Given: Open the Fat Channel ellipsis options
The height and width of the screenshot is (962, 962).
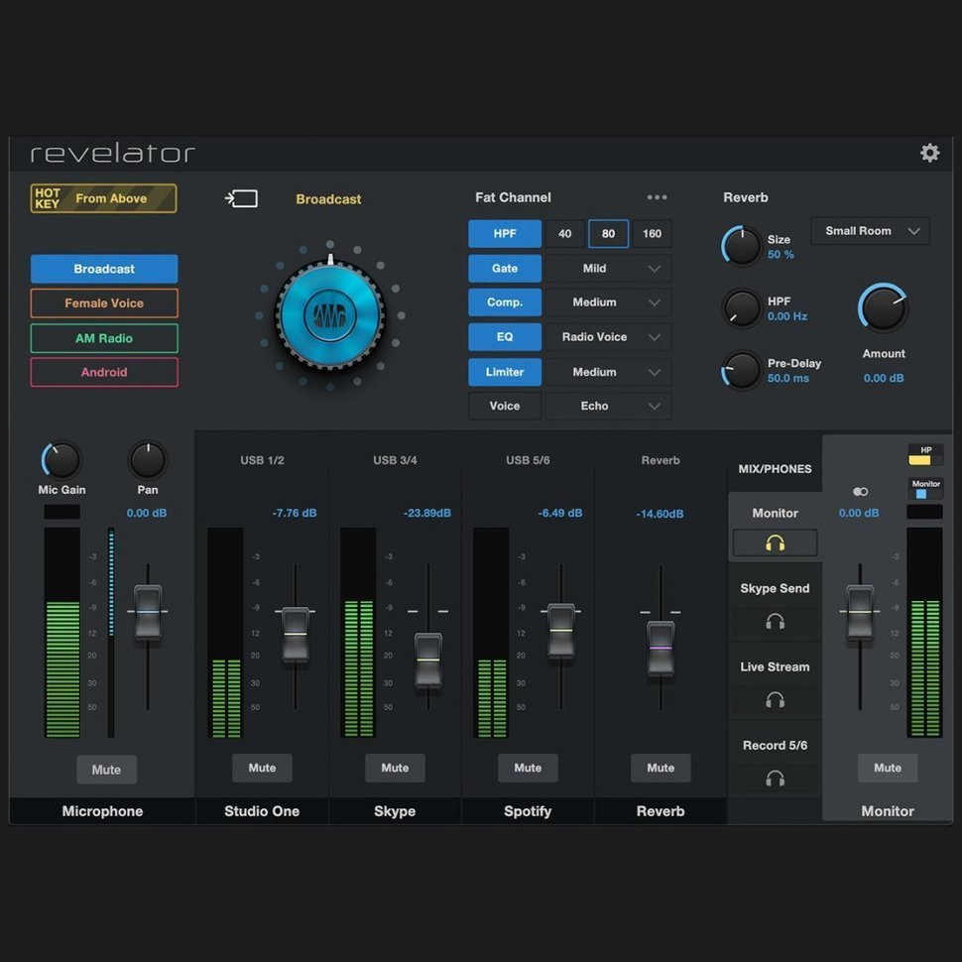Looking at the screenshot, I should [658, 197].
